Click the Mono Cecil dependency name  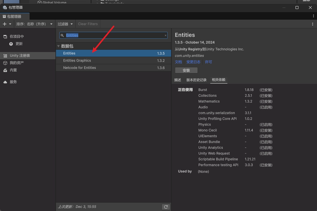[x=207, y=130]
